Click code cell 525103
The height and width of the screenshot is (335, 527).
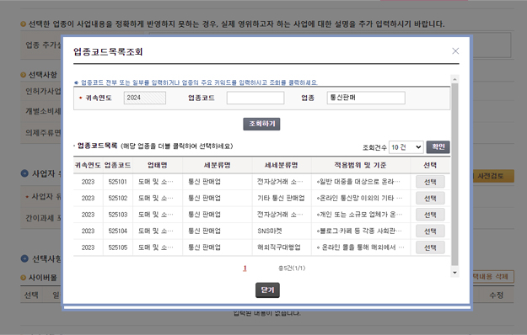(x=118, y=215)
